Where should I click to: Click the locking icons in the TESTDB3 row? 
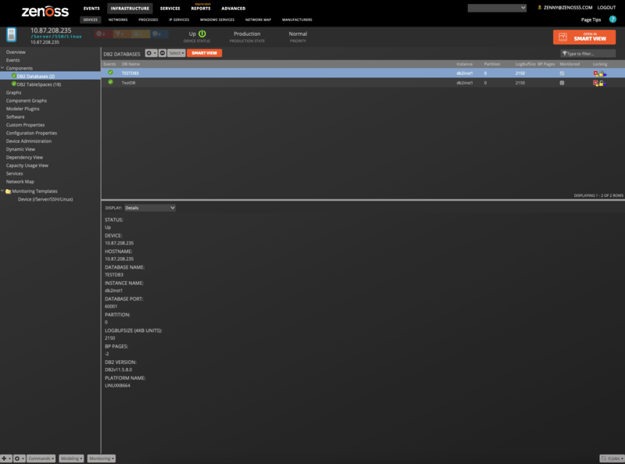click(x=599, y=73)
